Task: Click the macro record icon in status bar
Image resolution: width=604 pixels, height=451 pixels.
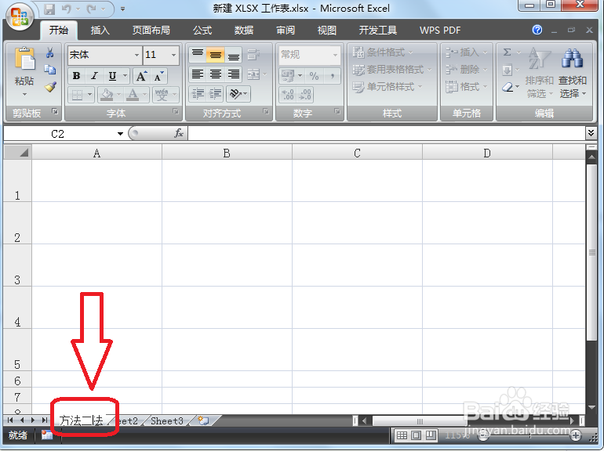Action: point(47,435)
